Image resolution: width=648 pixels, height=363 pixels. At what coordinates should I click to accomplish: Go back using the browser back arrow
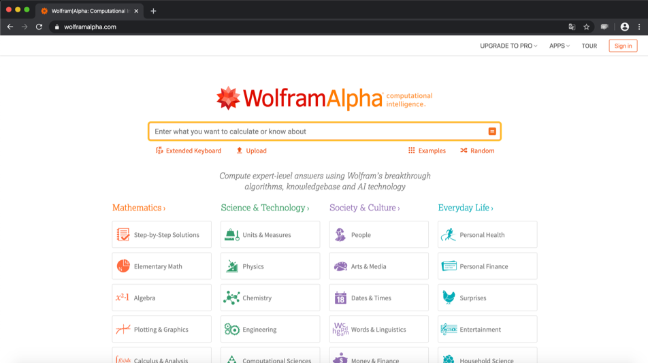click(10, 27)
